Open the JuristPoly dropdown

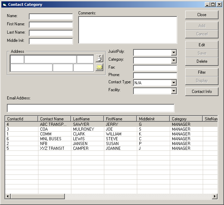pos(174,52)
